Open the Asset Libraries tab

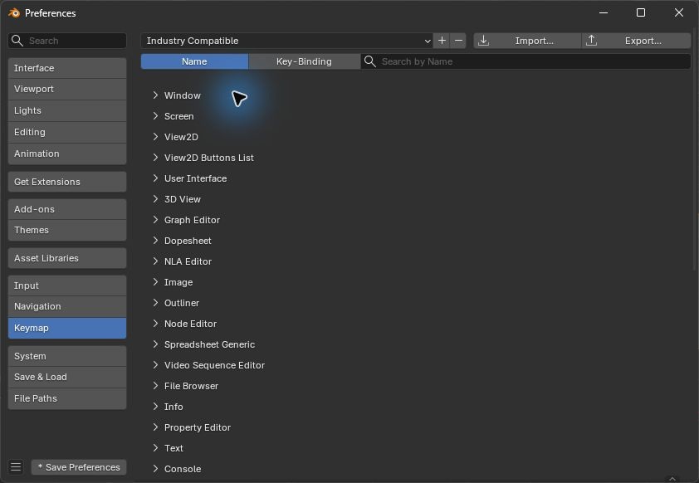pos(67,258)
